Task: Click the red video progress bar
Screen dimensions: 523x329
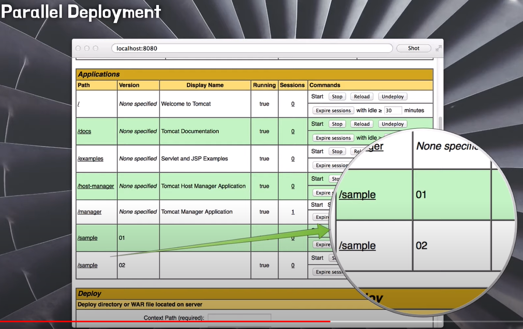Action: point(165,322)
